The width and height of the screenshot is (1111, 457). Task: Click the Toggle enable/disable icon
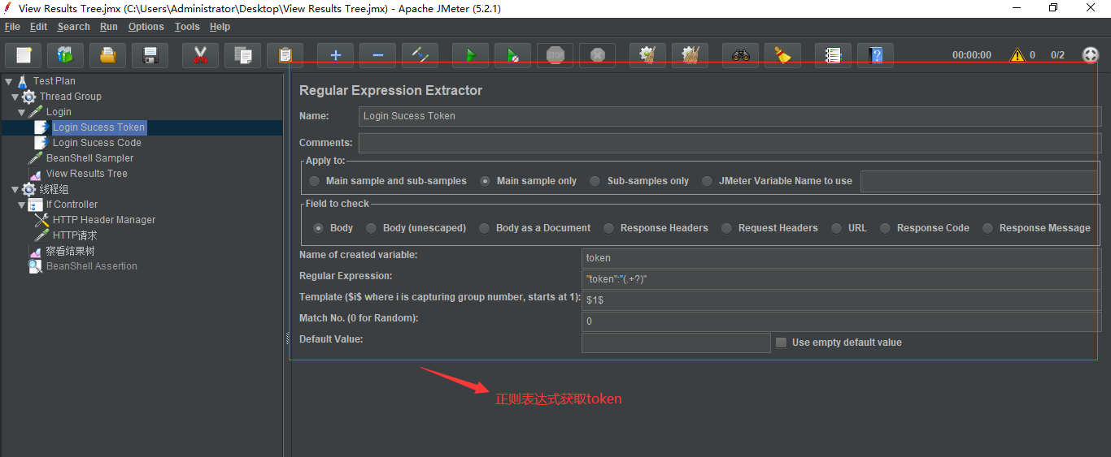click(x=420, y=55)
